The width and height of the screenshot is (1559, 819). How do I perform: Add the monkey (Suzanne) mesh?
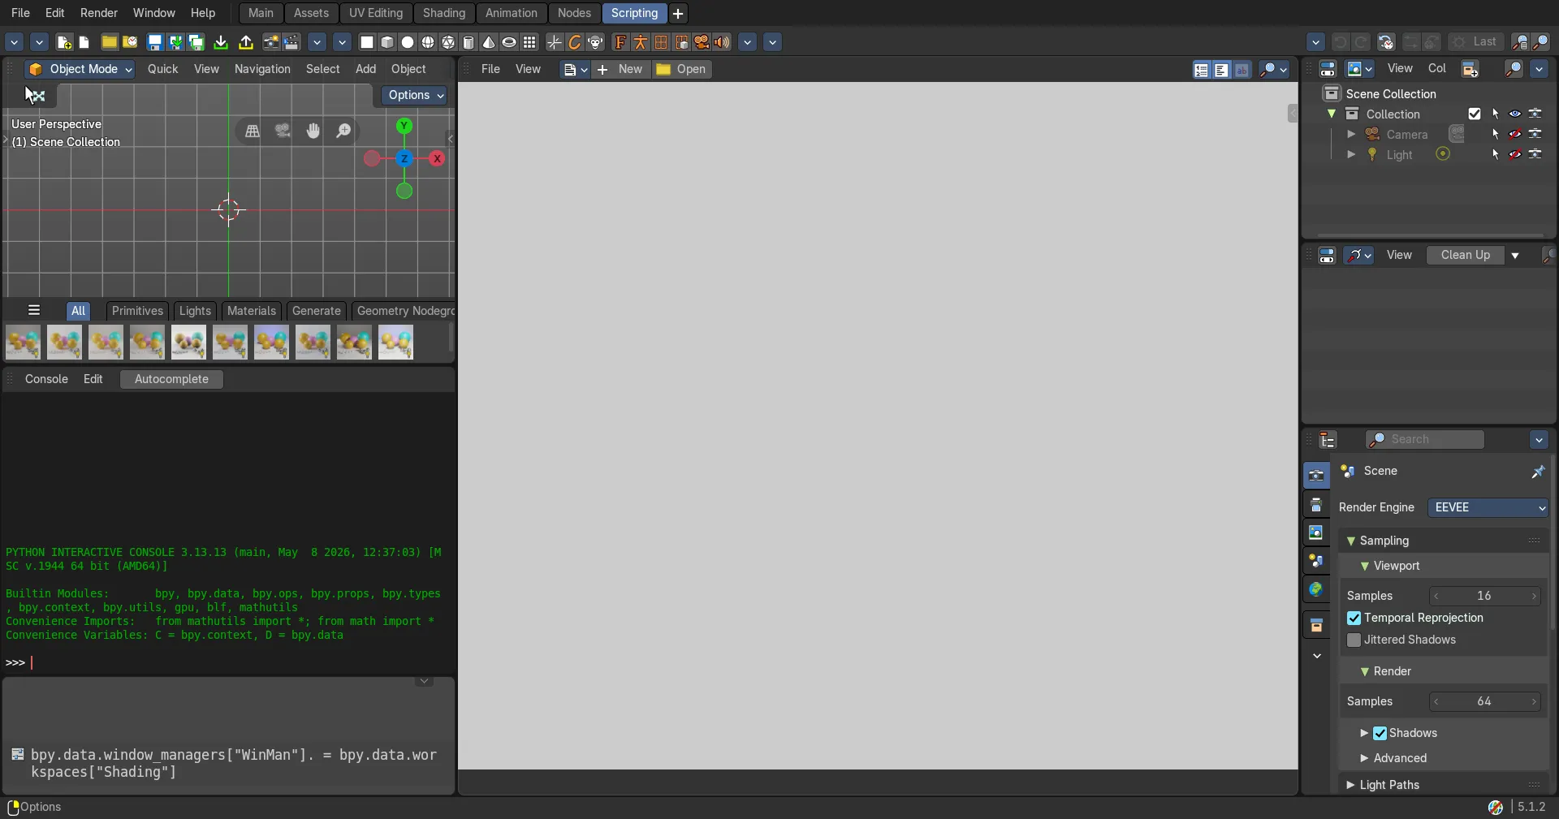(595, 42)
